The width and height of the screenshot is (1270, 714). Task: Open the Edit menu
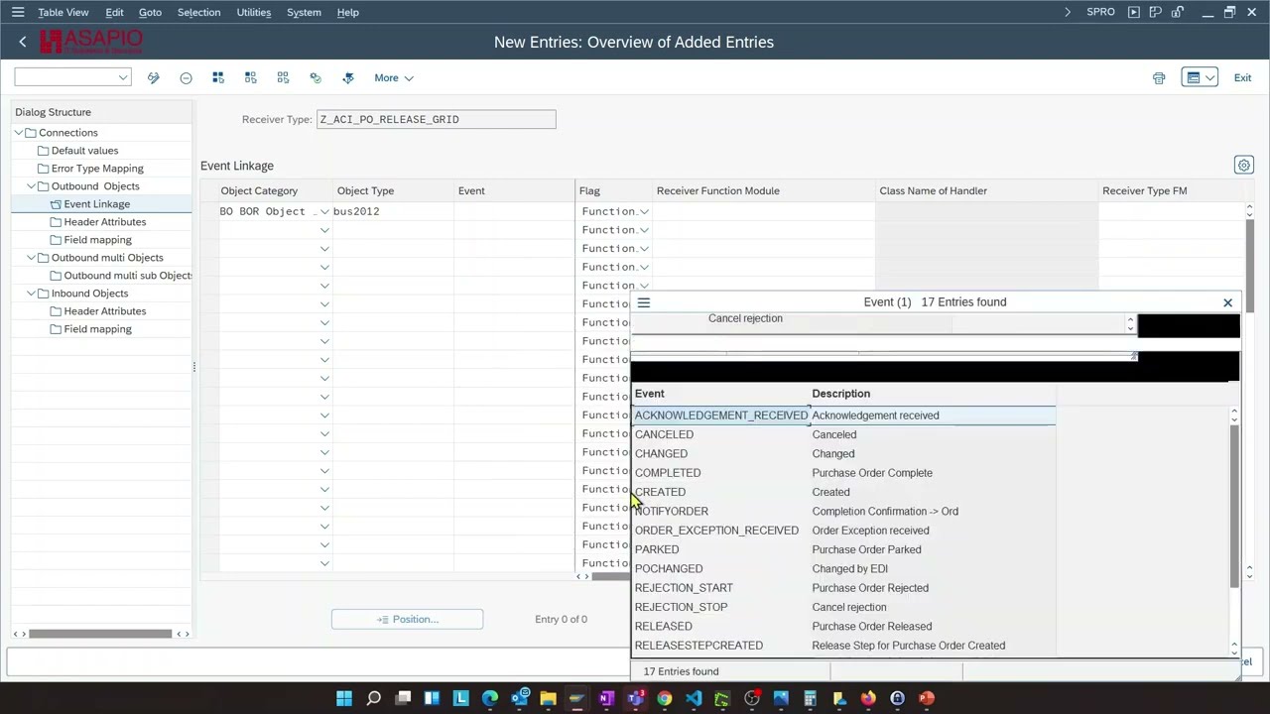click(x=114, y=12)
